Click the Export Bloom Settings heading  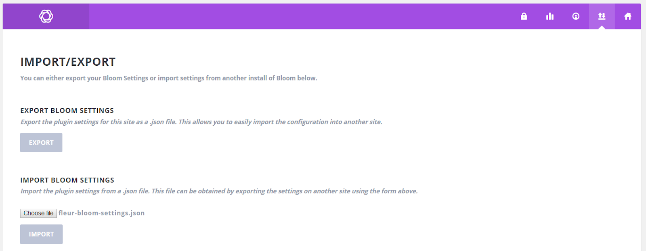[x=67, y=110]
